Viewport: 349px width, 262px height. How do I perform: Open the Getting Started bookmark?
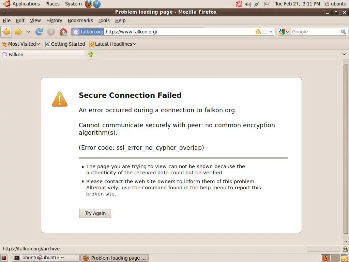pos(65,44)
